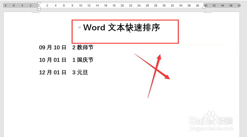
Task: Collapse the heading using the triangle beside Word
Action: pos(80,27)
